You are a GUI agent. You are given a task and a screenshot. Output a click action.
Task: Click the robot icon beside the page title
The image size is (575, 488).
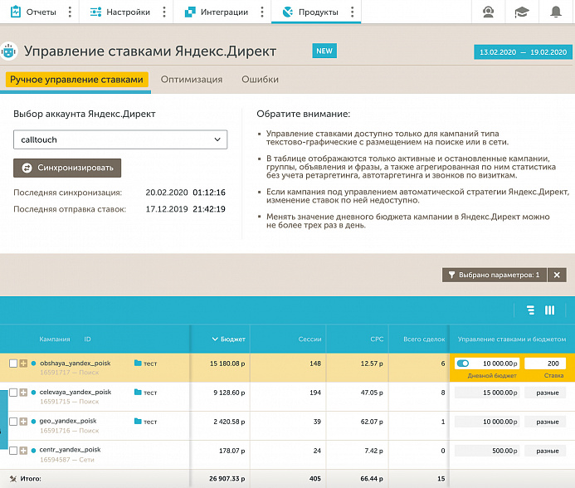[x=9, y=51]
